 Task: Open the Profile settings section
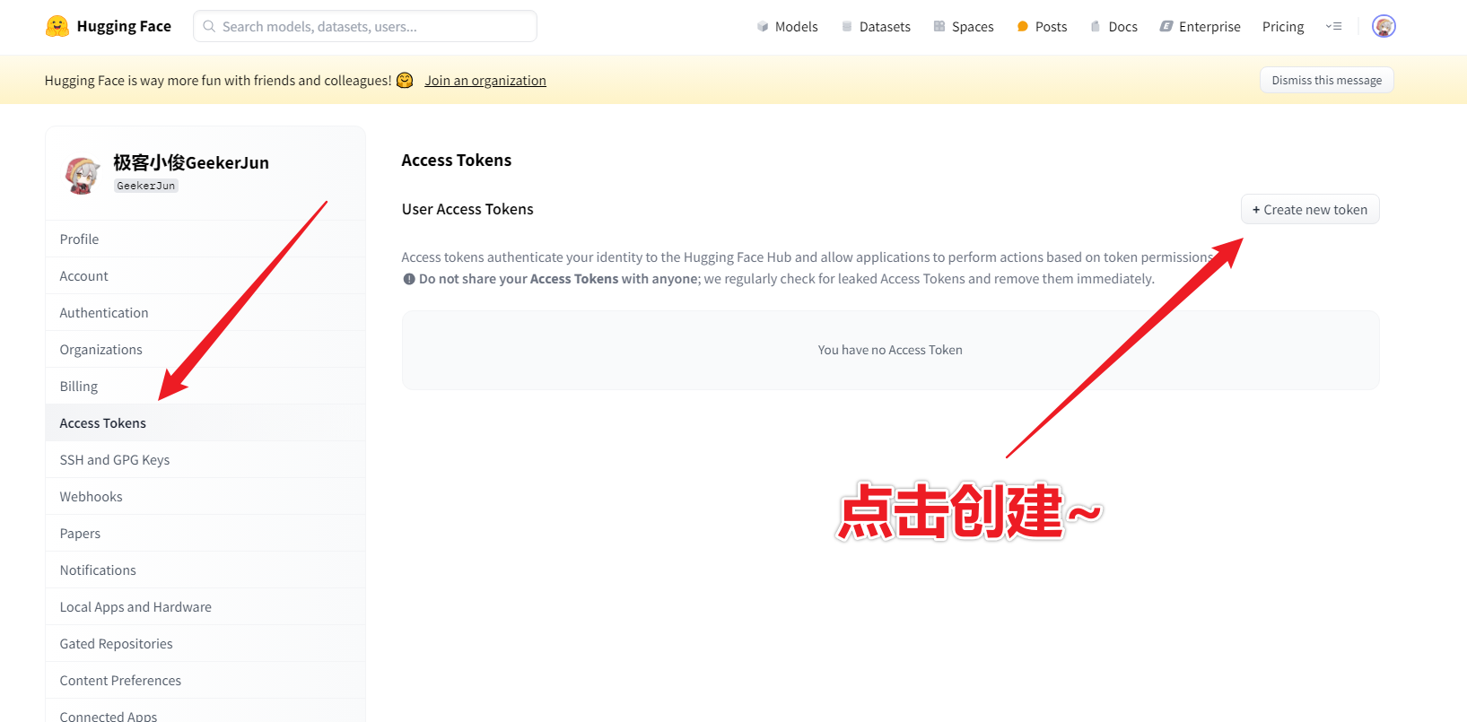pos(205,239)
